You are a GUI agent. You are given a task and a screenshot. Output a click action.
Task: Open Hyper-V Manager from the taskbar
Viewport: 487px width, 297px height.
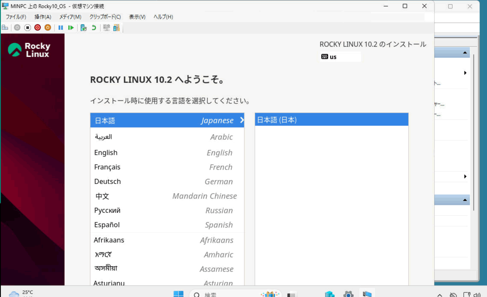point(330,294)
